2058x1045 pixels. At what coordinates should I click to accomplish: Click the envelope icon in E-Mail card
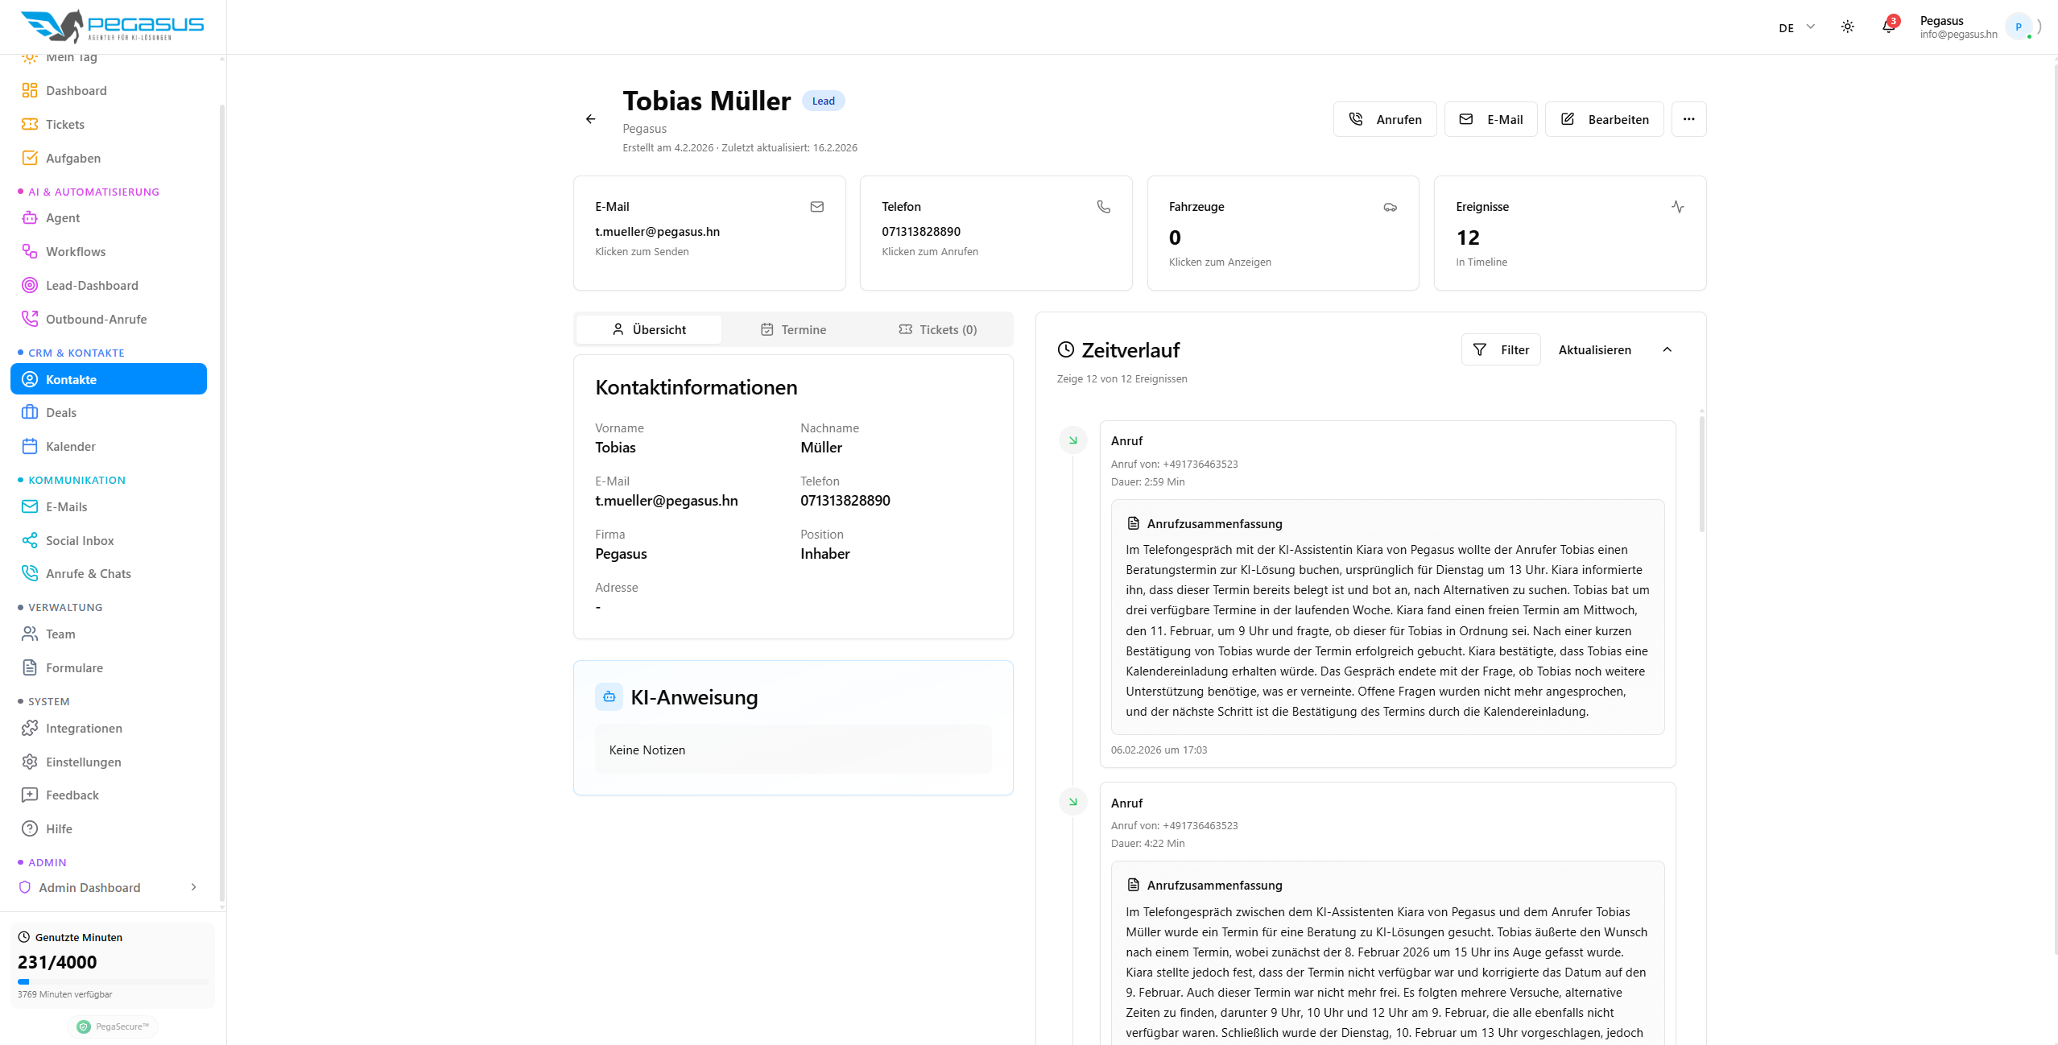pos(816,207)
